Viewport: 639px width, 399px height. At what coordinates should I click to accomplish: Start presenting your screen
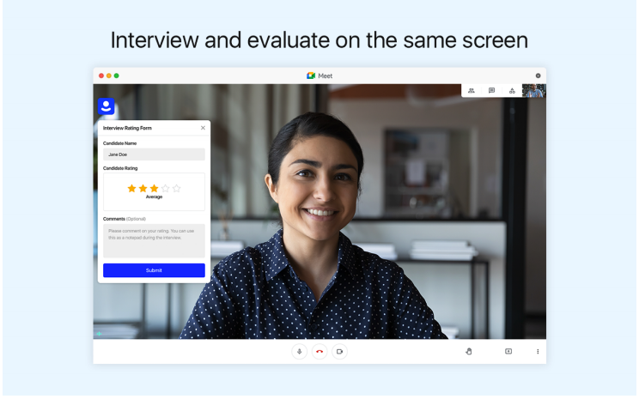pos(508,351)
